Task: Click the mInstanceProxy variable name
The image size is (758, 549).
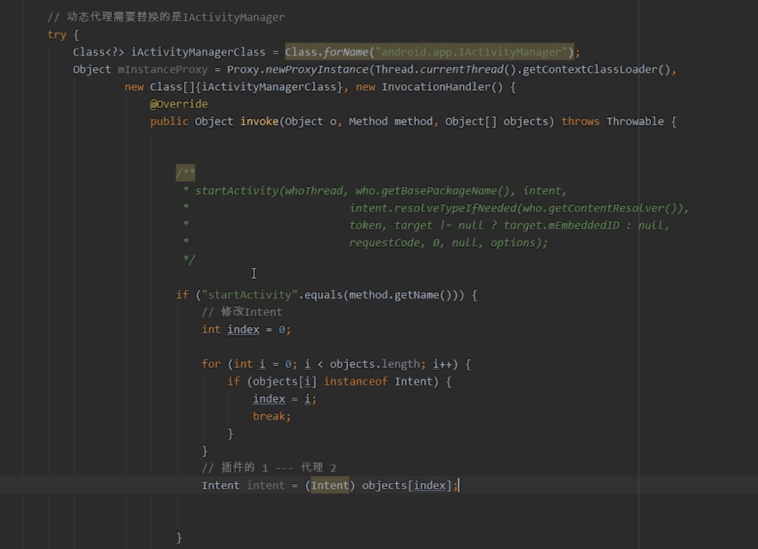Action: point(163,70)
